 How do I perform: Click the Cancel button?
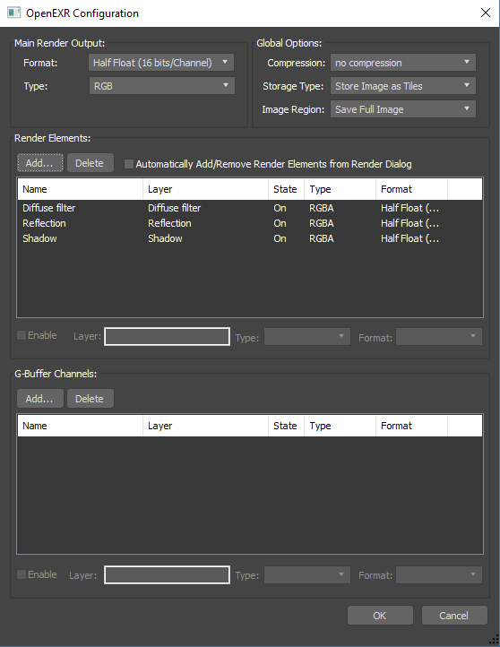coord(454,616)
